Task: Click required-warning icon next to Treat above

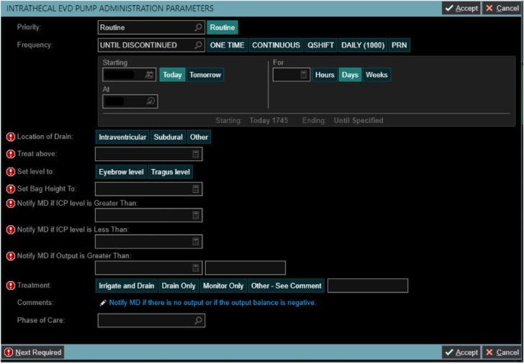Action: (x=11, y=154)
